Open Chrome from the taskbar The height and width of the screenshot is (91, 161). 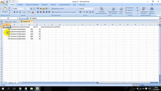tap(20, 89)
